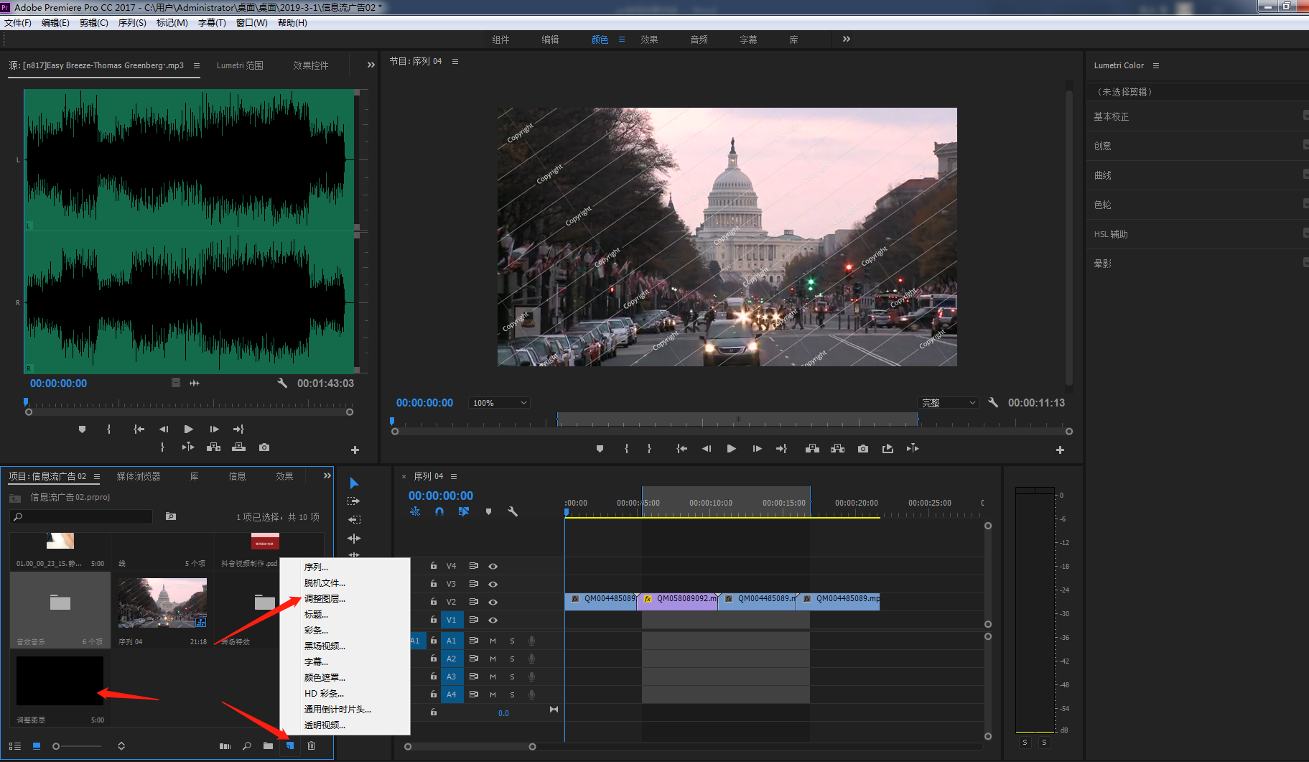Click the New Item icon in Project panel
The width and height of the screenshot is (1309, 762).
click(290, 746)
